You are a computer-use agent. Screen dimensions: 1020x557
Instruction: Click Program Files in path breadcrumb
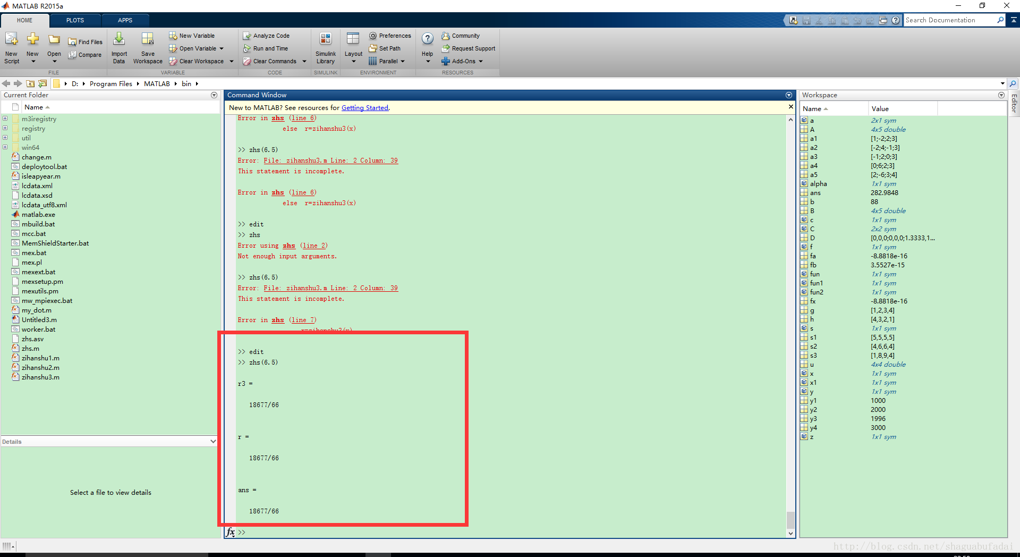(111, 83)
